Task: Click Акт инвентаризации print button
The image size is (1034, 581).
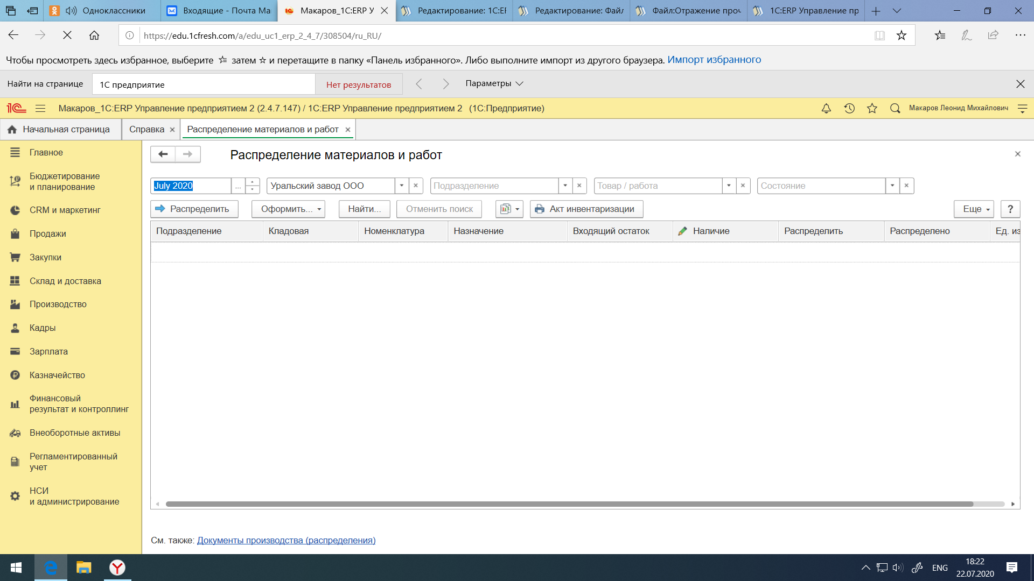Action: 586,209
